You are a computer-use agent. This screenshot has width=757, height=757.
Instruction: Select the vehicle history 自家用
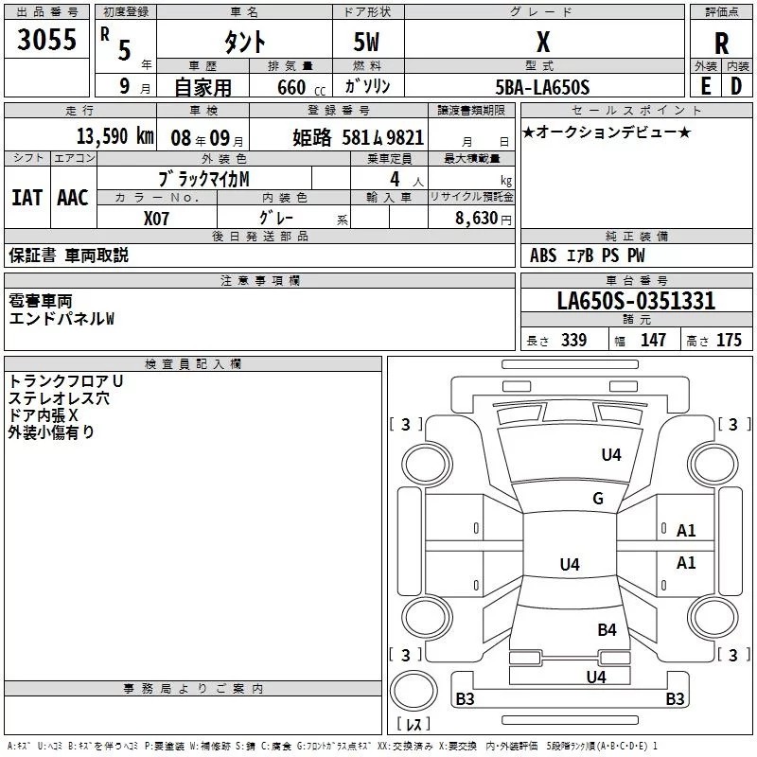pos(202,87)
